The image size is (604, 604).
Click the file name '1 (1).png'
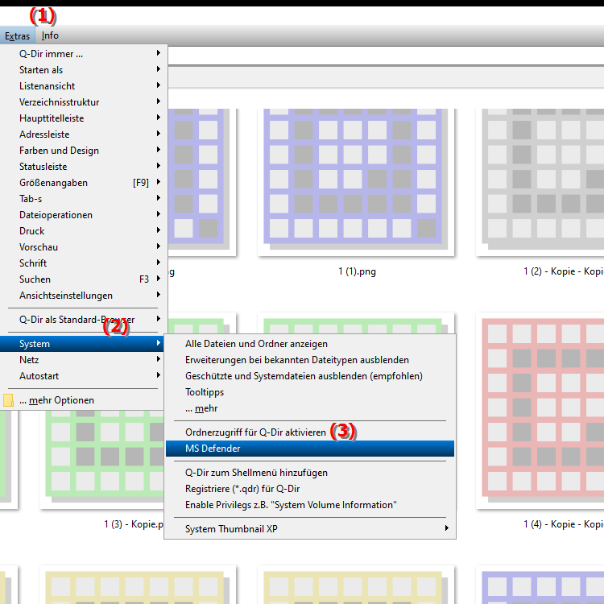tap(357, 271)
